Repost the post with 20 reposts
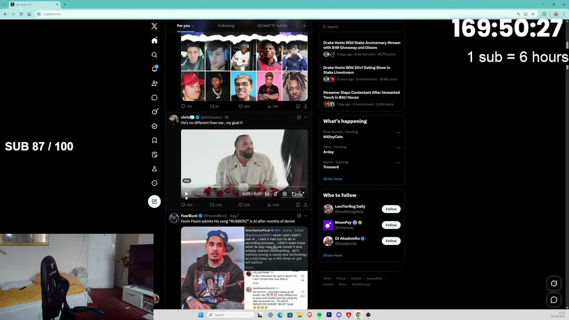Screen dimensions: 569x320 coord(214,106)
